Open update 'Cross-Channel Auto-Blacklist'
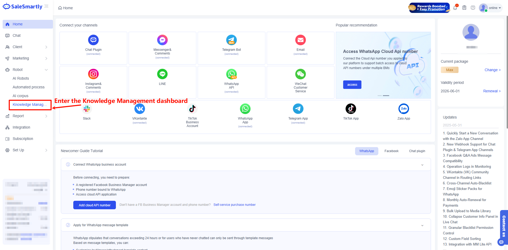Viewport: 508px width, 250px height. pyautogui.click(x=467, y=183)
